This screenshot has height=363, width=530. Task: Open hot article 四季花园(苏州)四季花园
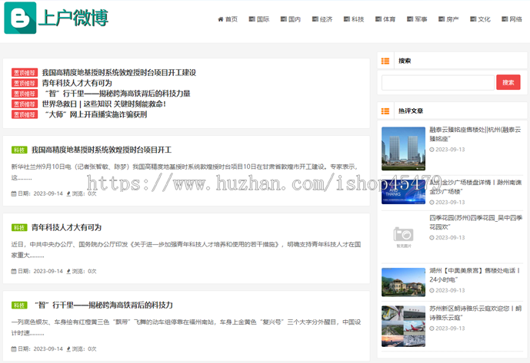tap(476, 223)
